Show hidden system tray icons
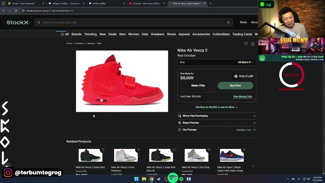Screen dimensions: 325x183 [x=288, y=179]
